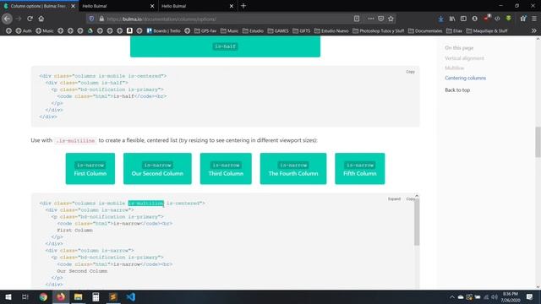This screenshot has height=304, width=541.
Task: Click the First Column green box
Action: [90, 169]
